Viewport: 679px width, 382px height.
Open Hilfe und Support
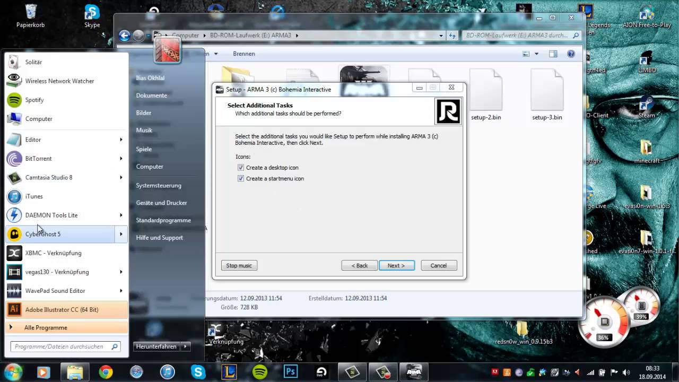159,238
